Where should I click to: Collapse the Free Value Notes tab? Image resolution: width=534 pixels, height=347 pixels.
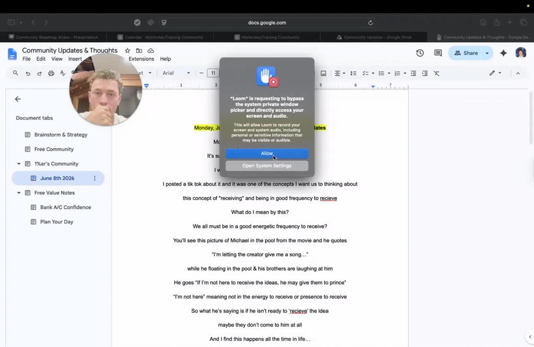pyautogui.click(x=19, y=193)
